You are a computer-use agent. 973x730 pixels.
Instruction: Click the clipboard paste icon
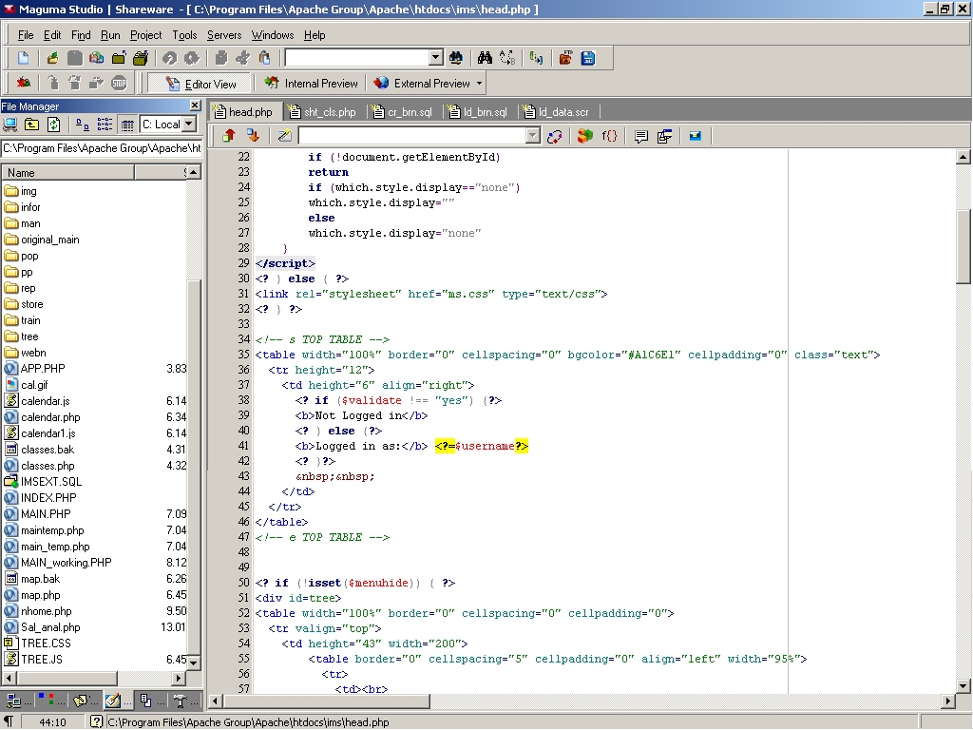(264, 58)
